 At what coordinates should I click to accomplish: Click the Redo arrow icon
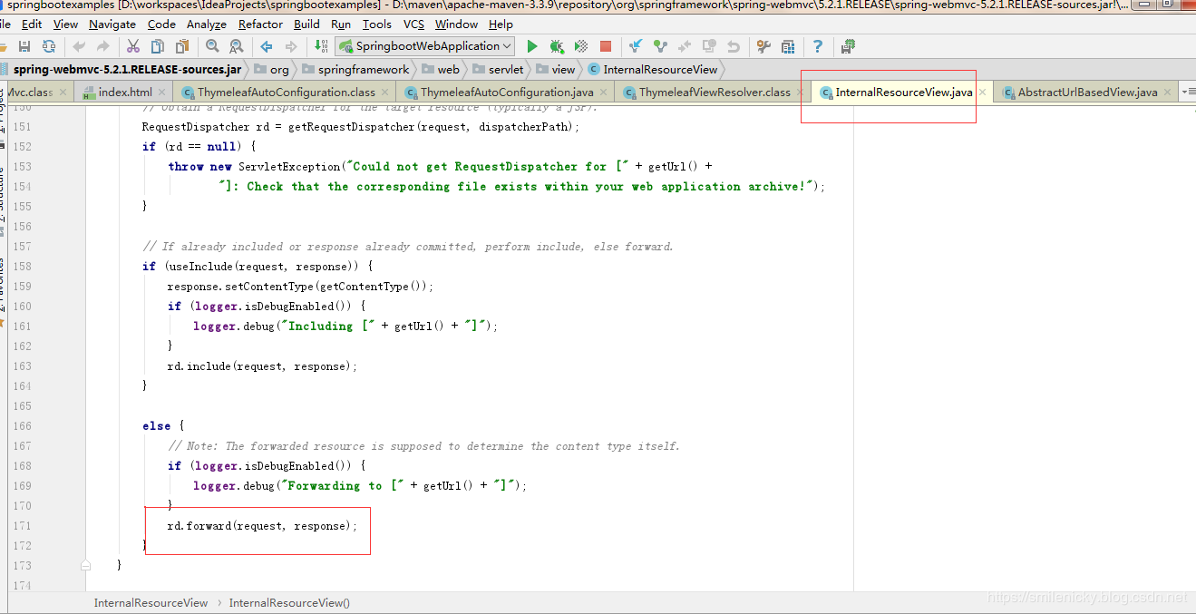103,46
